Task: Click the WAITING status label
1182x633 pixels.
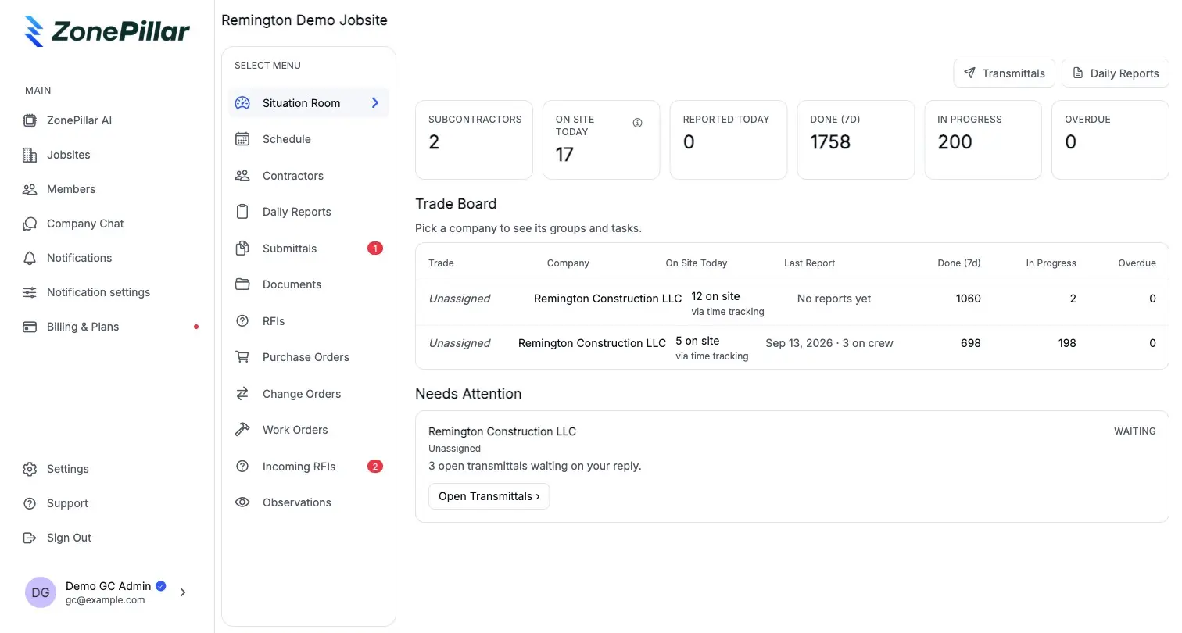Action: click(1135, 431)
